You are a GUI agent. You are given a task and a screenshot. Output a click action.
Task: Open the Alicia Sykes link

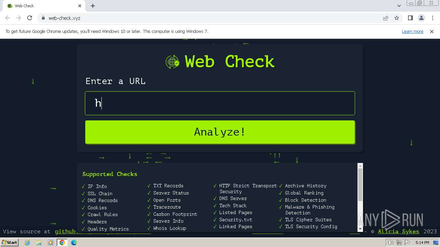(x=398, y=232)
